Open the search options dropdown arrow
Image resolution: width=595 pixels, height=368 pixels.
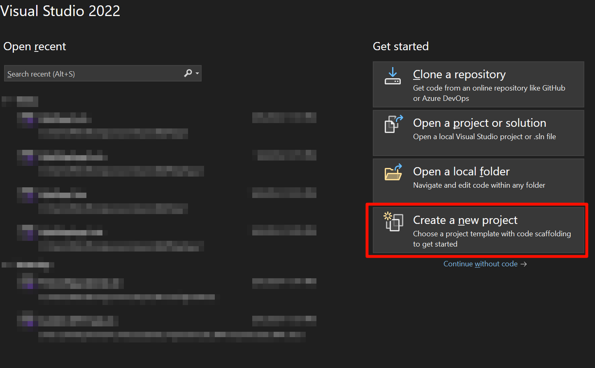198,74
